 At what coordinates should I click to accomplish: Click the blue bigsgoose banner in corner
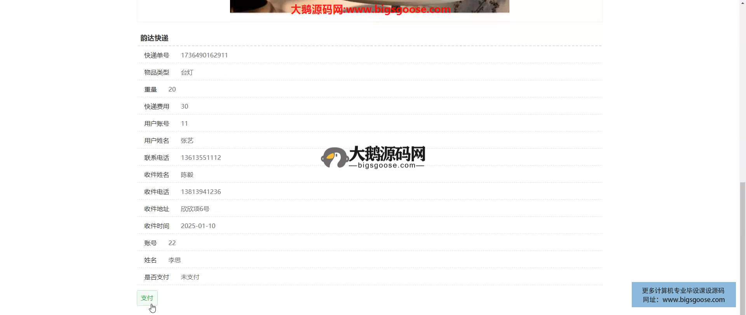(683, 295)
